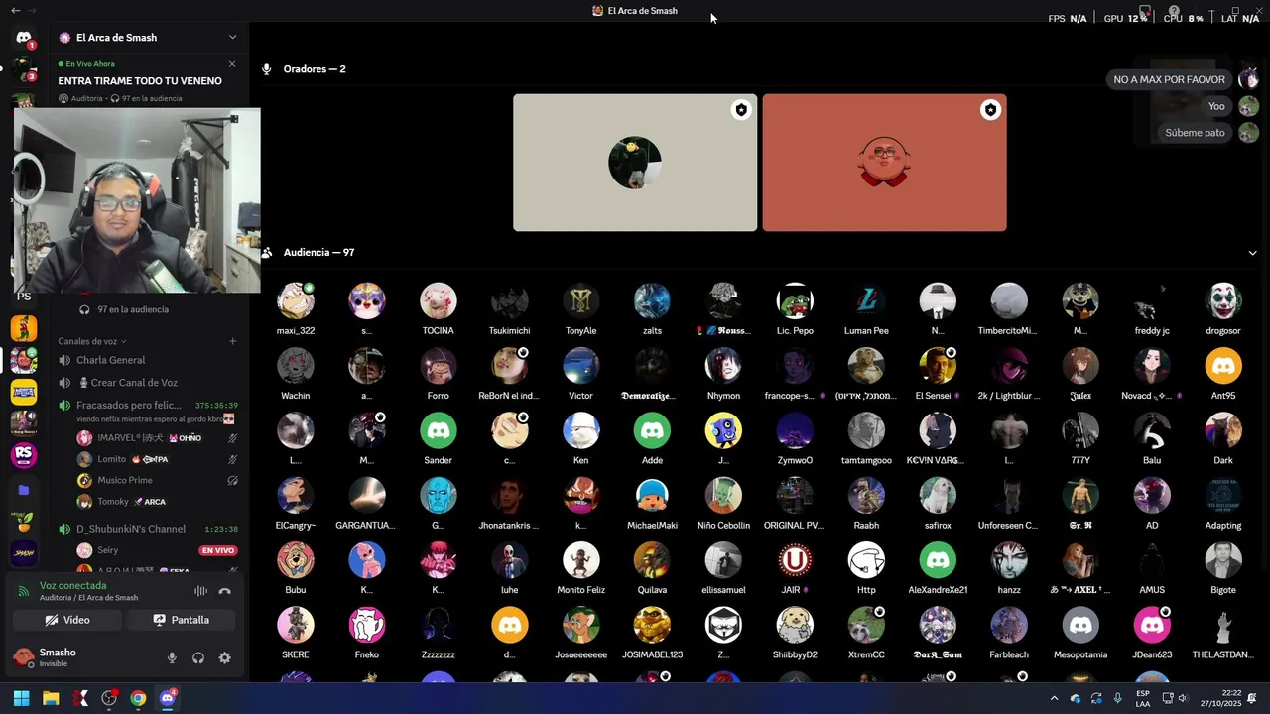Open File Explorer from the taskbar

pyautogui.click(x=51, y=698)
